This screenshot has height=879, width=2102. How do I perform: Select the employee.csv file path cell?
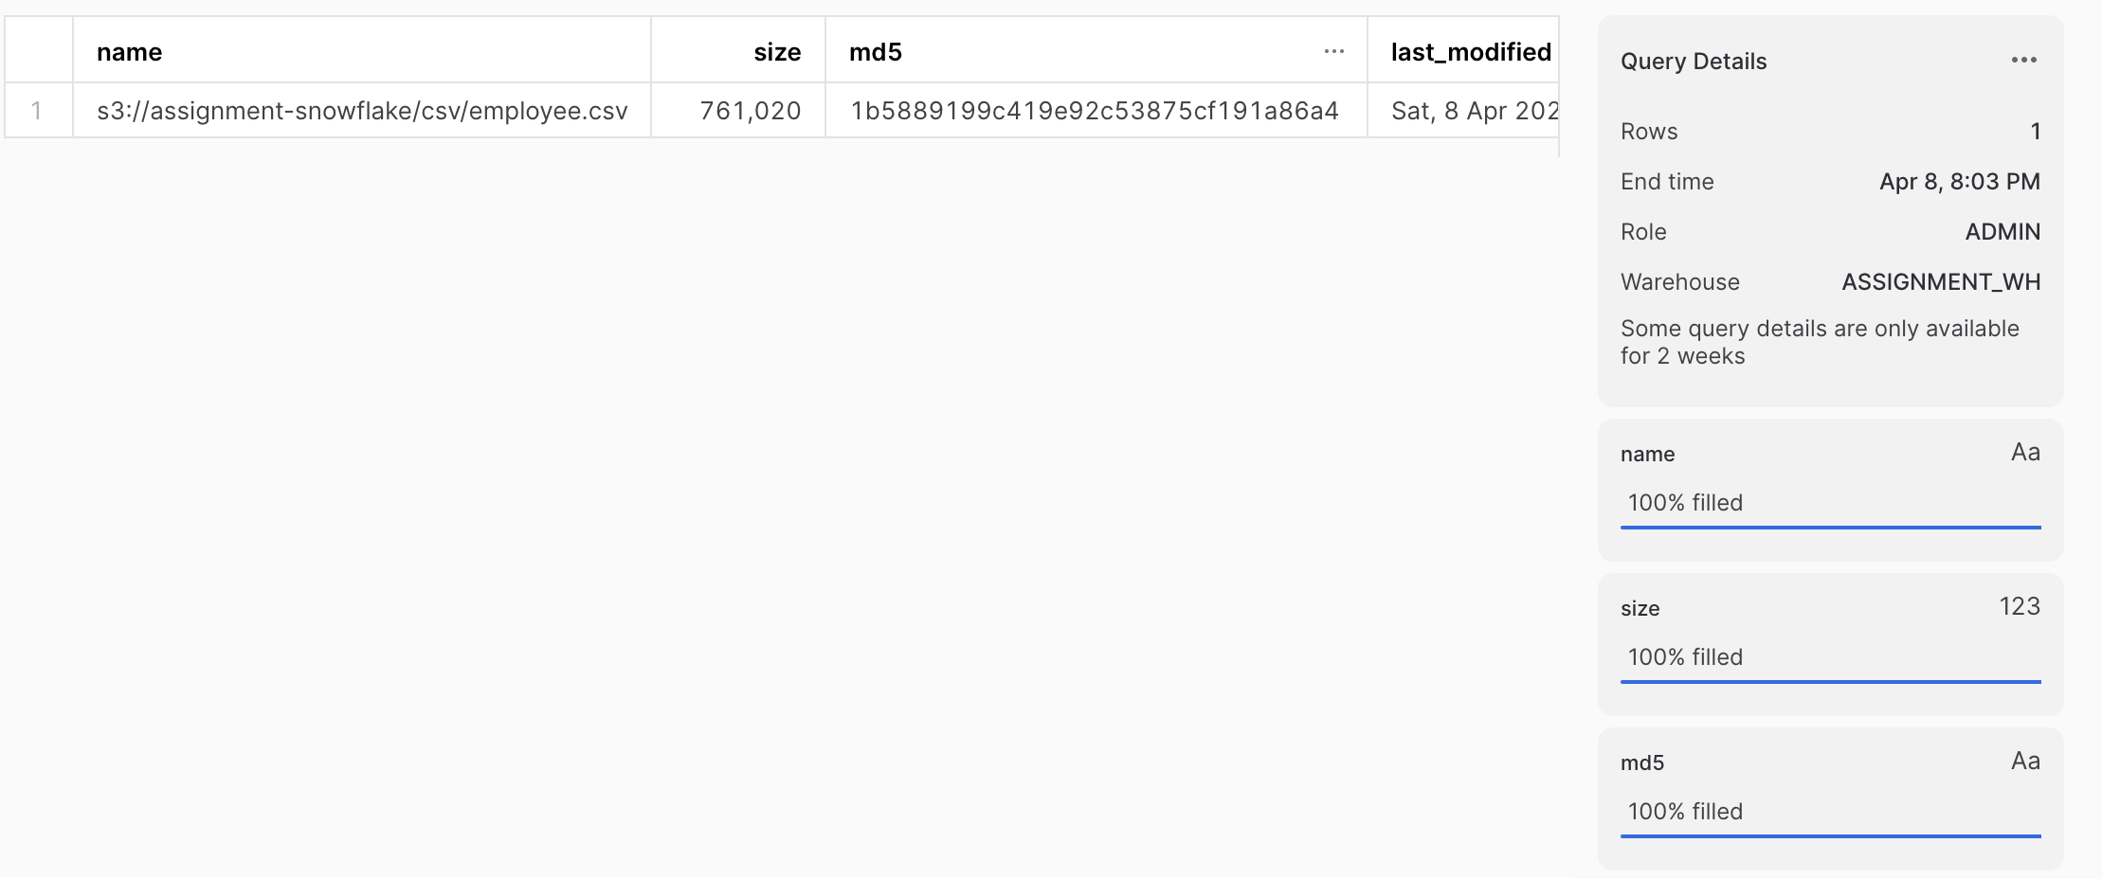tap(361, 111)
